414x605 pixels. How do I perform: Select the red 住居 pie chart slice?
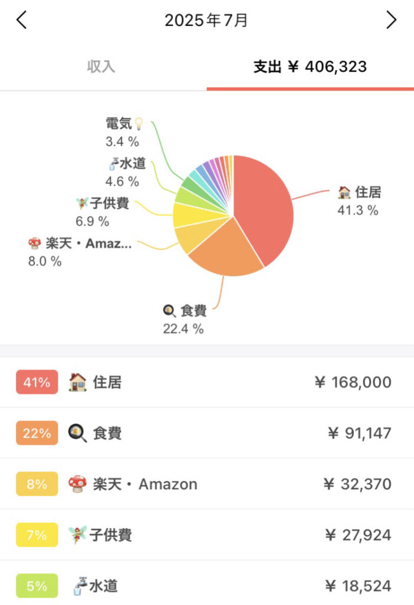coord(266,209)
